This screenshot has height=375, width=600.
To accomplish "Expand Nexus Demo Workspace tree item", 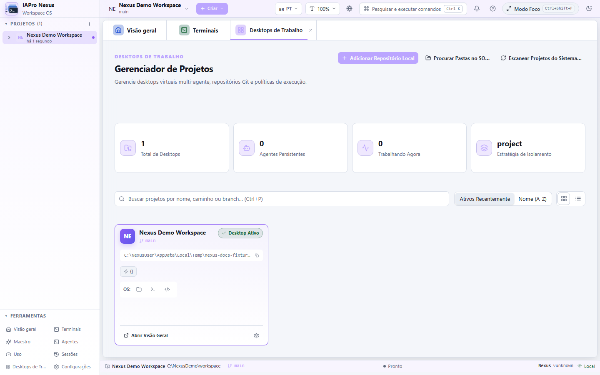I will click(9, 37).
